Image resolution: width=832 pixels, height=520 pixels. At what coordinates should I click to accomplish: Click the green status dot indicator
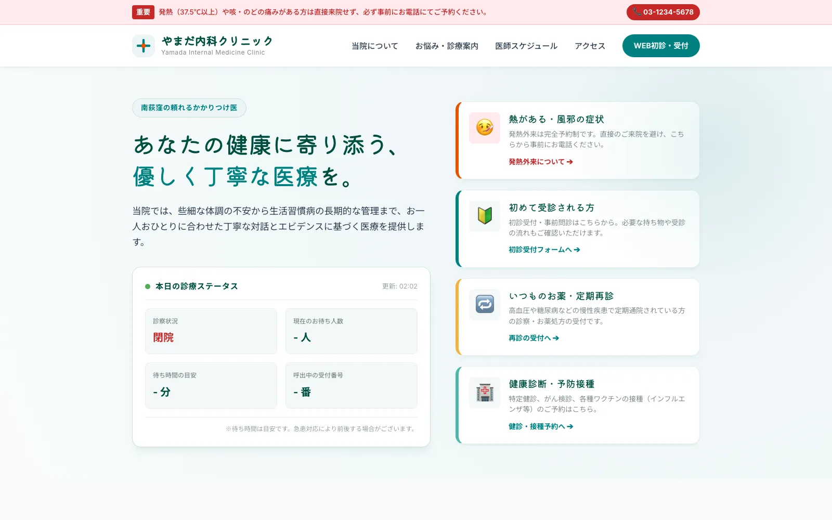[148, 287]
